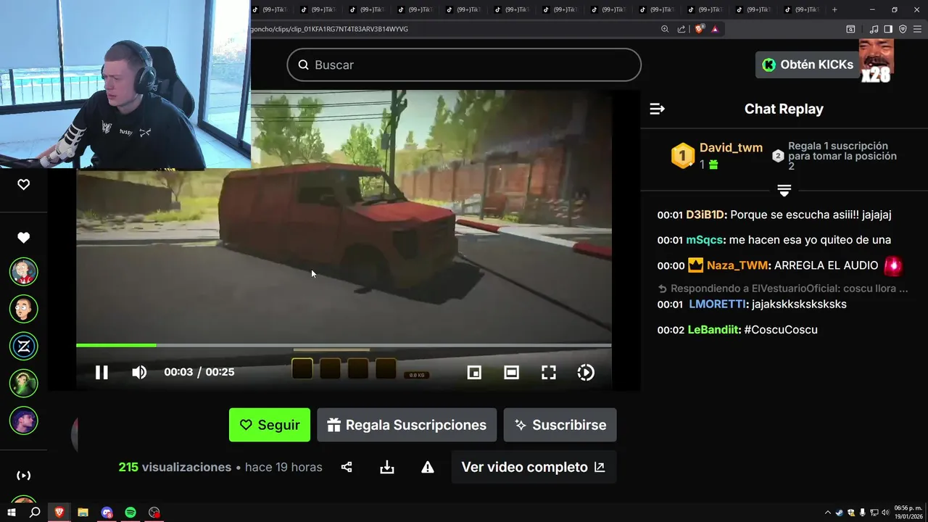Viewport: 928px width, 522px height.
Task: Click the browser address bar URL
Action: (x=330, y=29)
